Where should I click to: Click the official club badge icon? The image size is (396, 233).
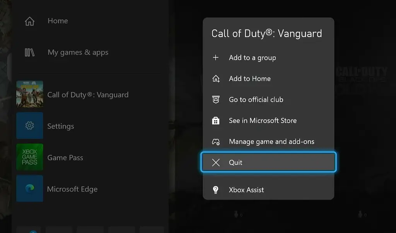pos(216,99)
